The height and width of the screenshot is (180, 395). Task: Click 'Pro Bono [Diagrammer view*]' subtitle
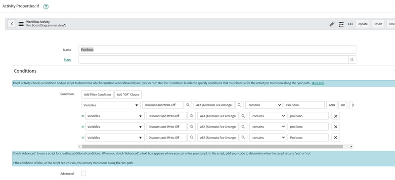click(46, 25)
